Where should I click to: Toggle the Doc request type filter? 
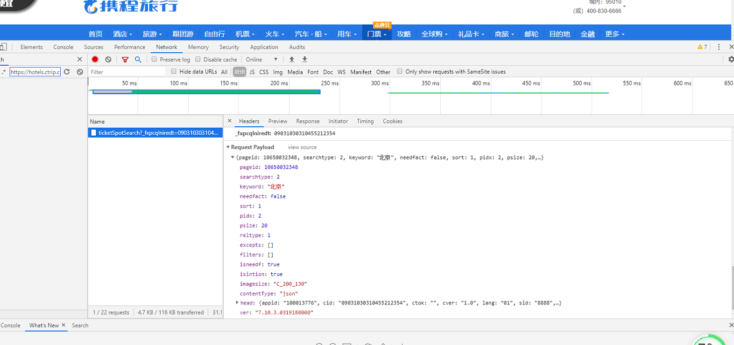click(328, 72)
